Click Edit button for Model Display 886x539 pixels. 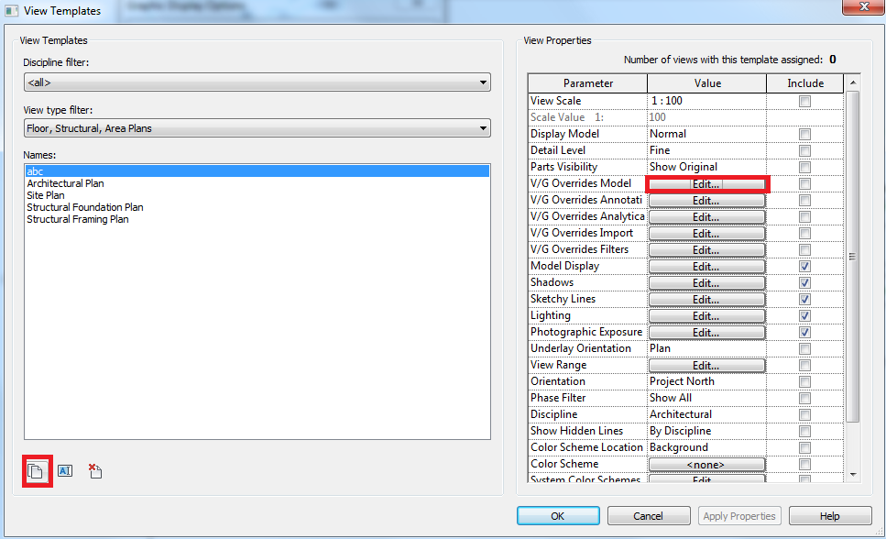coord(706,267)
